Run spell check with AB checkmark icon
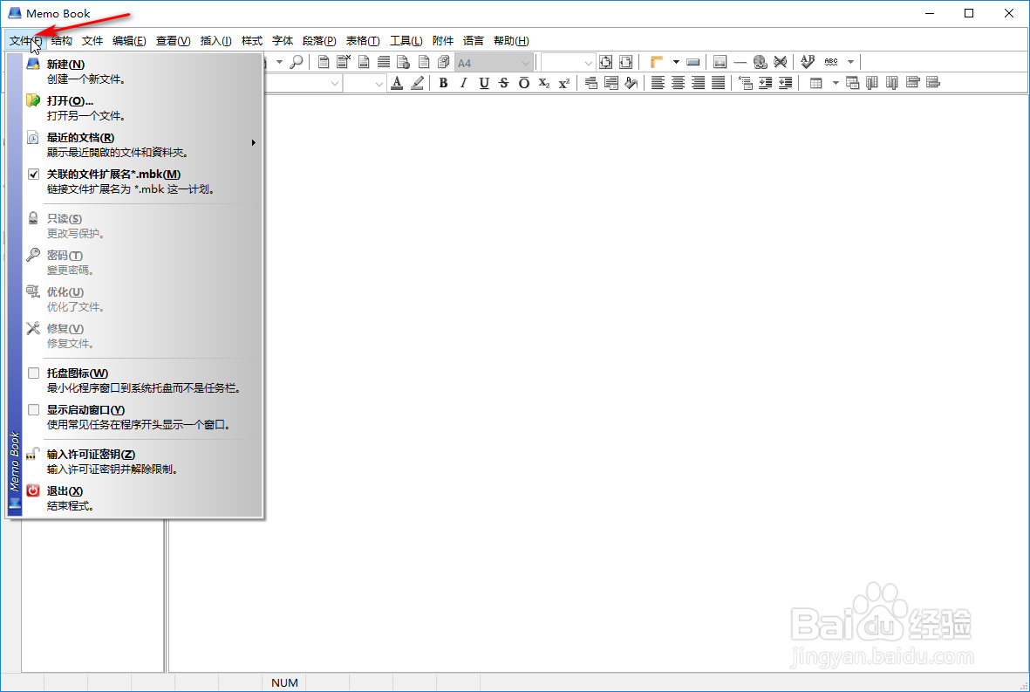The width and height of the screenshot is (1030, 692). pyautogui.click(x=808, y=62)
